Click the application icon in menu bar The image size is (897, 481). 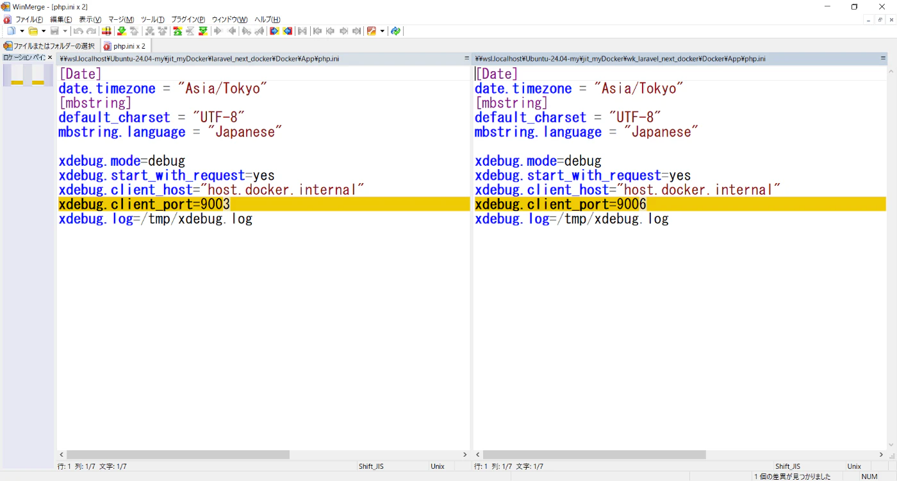tap(7, 20)
